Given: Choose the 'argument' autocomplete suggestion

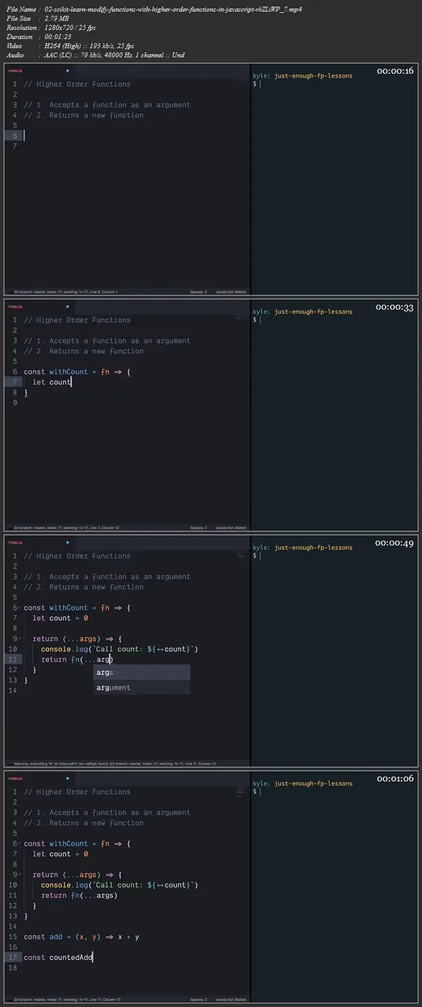Looking at the screenshot, I should coord(141,688).
